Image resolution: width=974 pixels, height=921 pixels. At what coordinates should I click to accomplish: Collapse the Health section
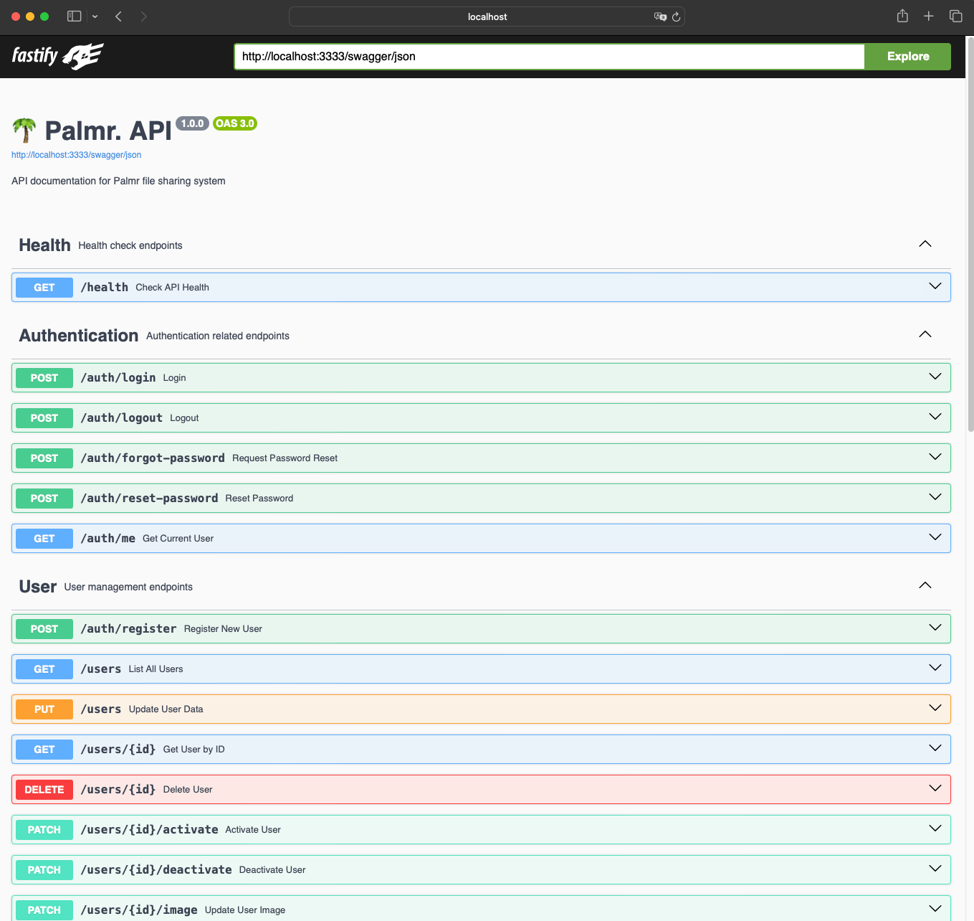pyautogui.click(x=925, y=244)
